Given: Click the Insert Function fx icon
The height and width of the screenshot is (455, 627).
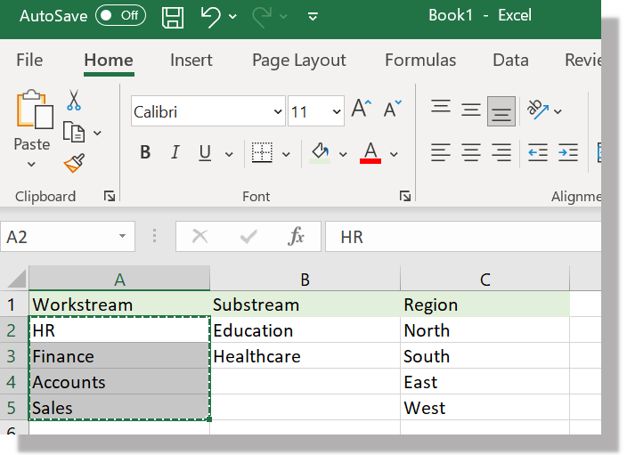Looking at the screenshot, I should (297, 237).
